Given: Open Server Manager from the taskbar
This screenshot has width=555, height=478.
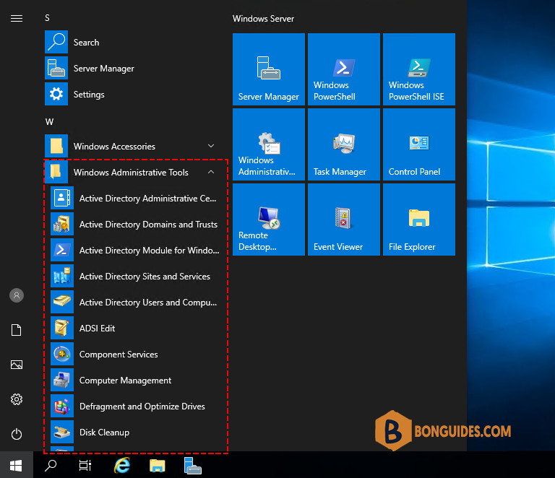Looking at the screenshot, I should [x=192, y=465].
